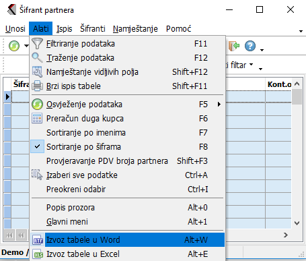Click the exit door toolbar icon
Image resolution: width=306 pixels, height=261 pixels.
coord(234,46)
